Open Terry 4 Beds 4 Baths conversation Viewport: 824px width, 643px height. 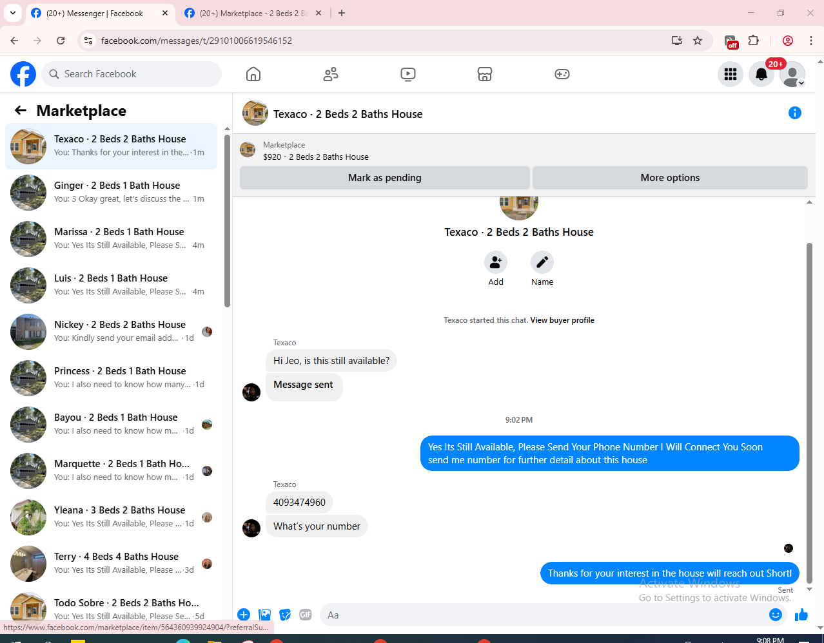111,564
